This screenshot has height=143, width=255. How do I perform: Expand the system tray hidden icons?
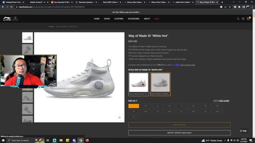[x=225, y=140]
